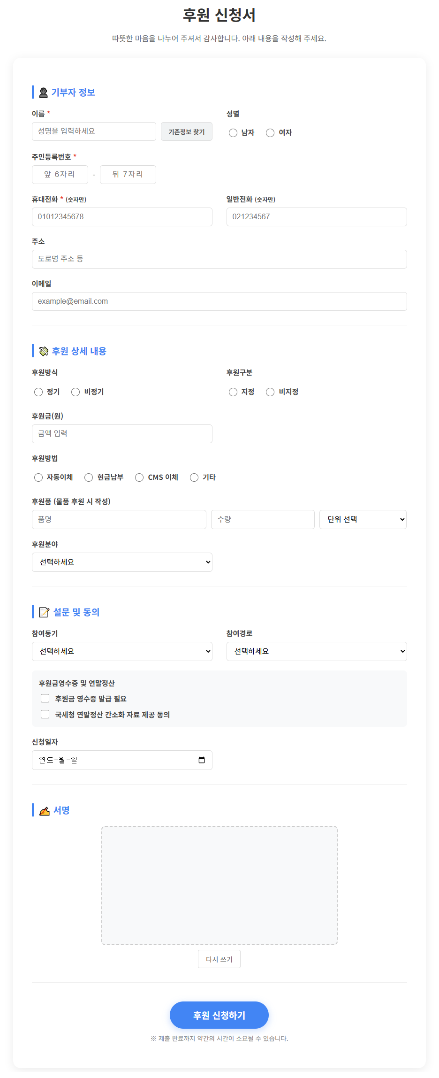The image size is (439, 1078).
Task: Click inside the signature drawing area
Action: pyautogui.click(x=219, y=885)
